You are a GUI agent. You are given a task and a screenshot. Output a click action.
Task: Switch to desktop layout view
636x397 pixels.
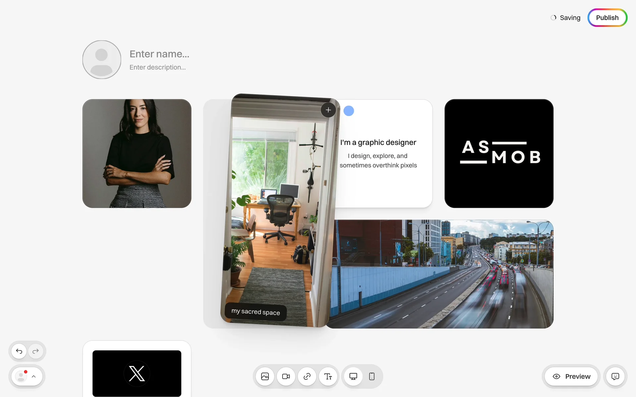tap(353, 376)
